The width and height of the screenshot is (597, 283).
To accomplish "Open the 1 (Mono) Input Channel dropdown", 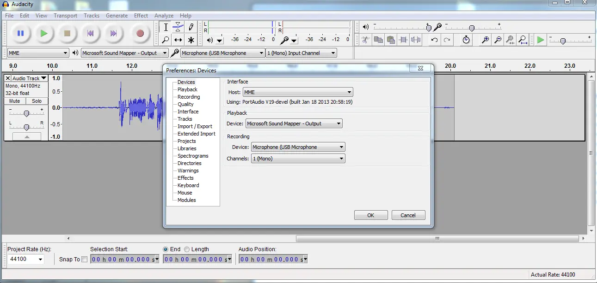I will (x=302, y=53).
